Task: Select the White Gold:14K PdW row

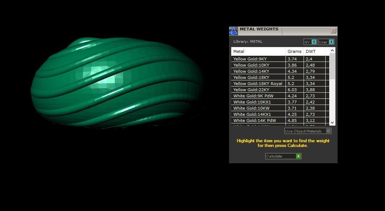Action: (x=280, y=121)
